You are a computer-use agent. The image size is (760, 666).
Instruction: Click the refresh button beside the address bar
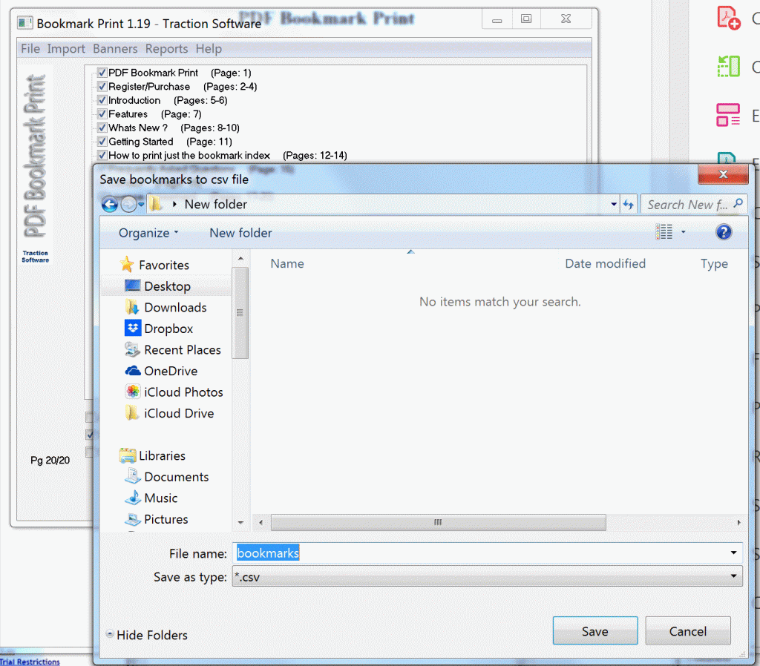(x=629, y=204)
